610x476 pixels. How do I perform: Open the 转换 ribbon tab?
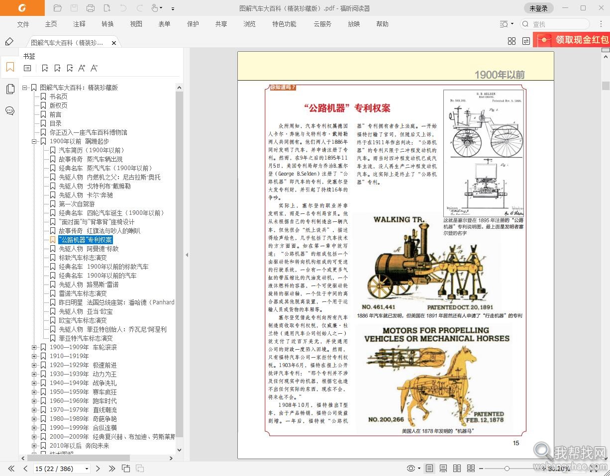[x=107, y=24]
